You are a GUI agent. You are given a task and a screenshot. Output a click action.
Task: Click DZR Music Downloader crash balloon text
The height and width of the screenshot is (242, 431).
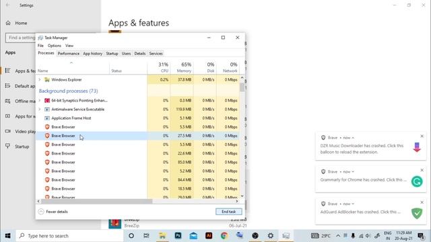click(x=362, y=149)
